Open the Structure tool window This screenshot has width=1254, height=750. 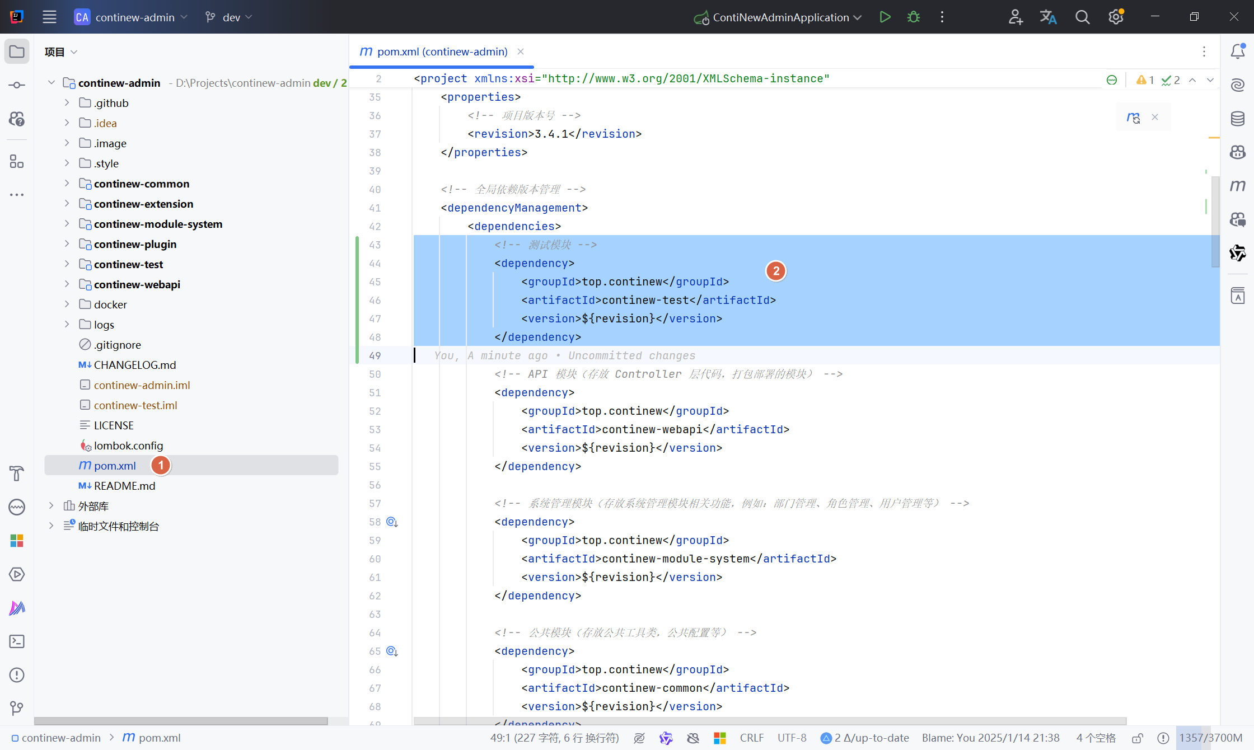pos(17,162)
